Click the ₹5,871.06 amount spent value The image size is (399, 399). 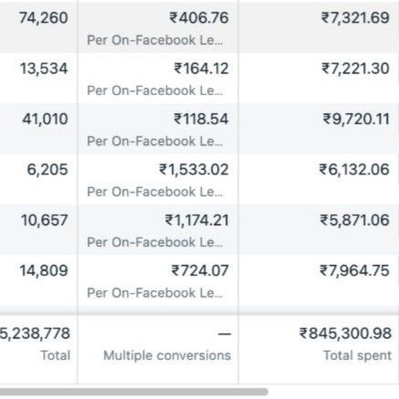tap(354, 220)
